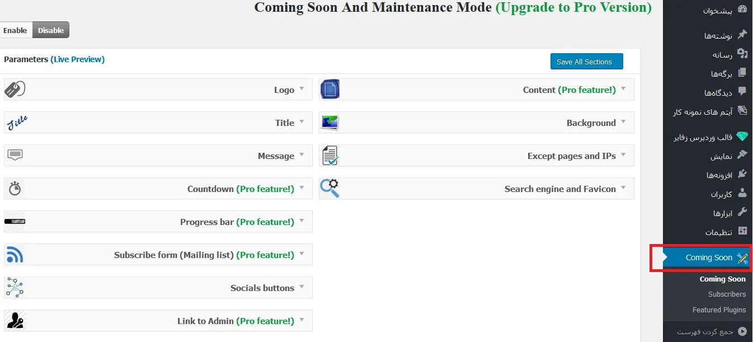
Task: Click the Subscribe form RSS icon
Action: tap(15, 255)
